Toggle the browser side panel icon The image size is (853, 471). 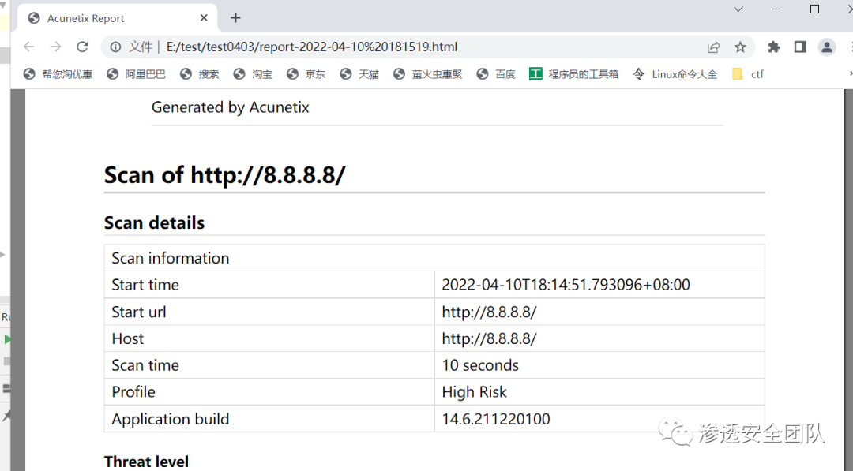[x=799, y=47]
